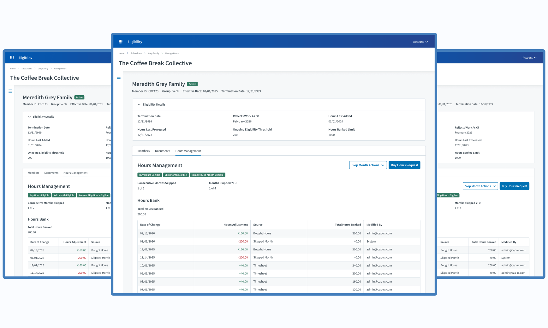Image resolution: width=548 pixels, height=328 pixels.
Task: Switch to Documents tab in center window
Action: [162, 151]
